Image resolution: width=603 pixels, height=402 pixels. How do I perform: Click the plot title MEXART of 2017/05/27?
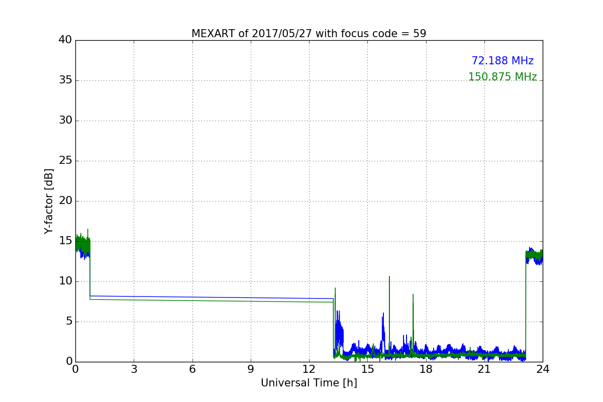pos(309,34)
